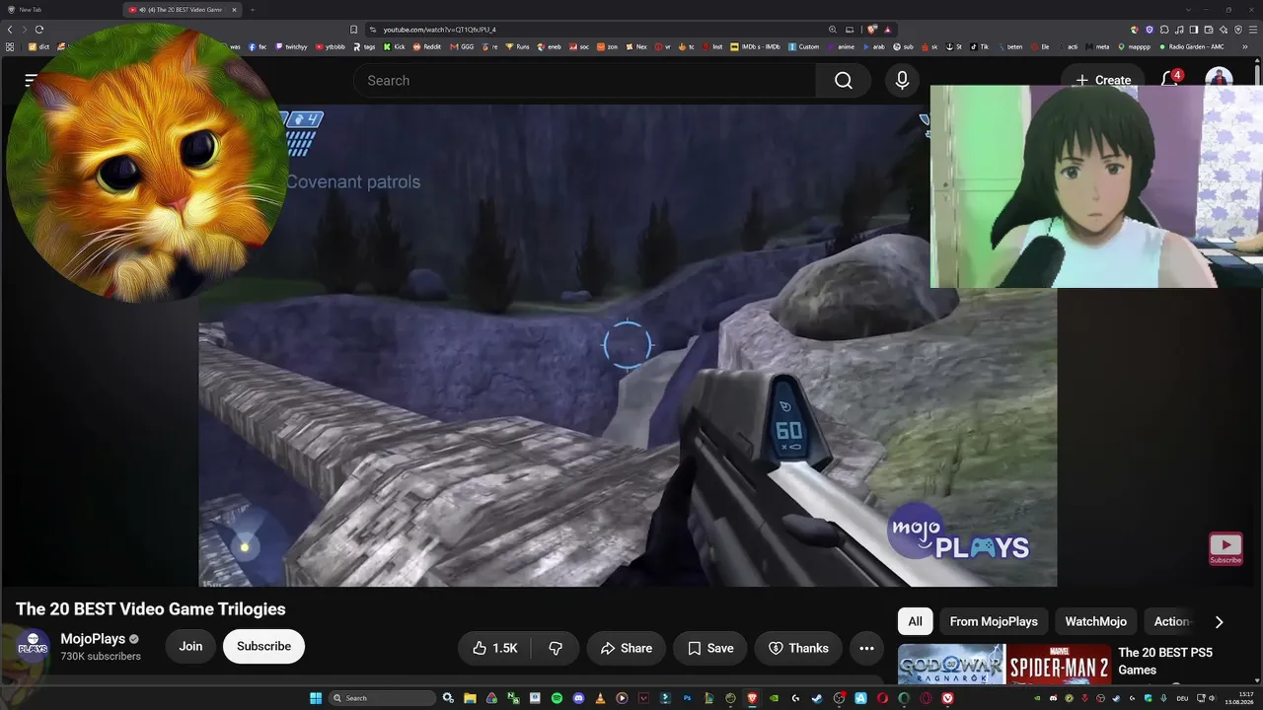The width and height of the screenshot is (1263, 710).
Task: Click the in-video Subscribe watermark
Action: [x=1226, y=549]
